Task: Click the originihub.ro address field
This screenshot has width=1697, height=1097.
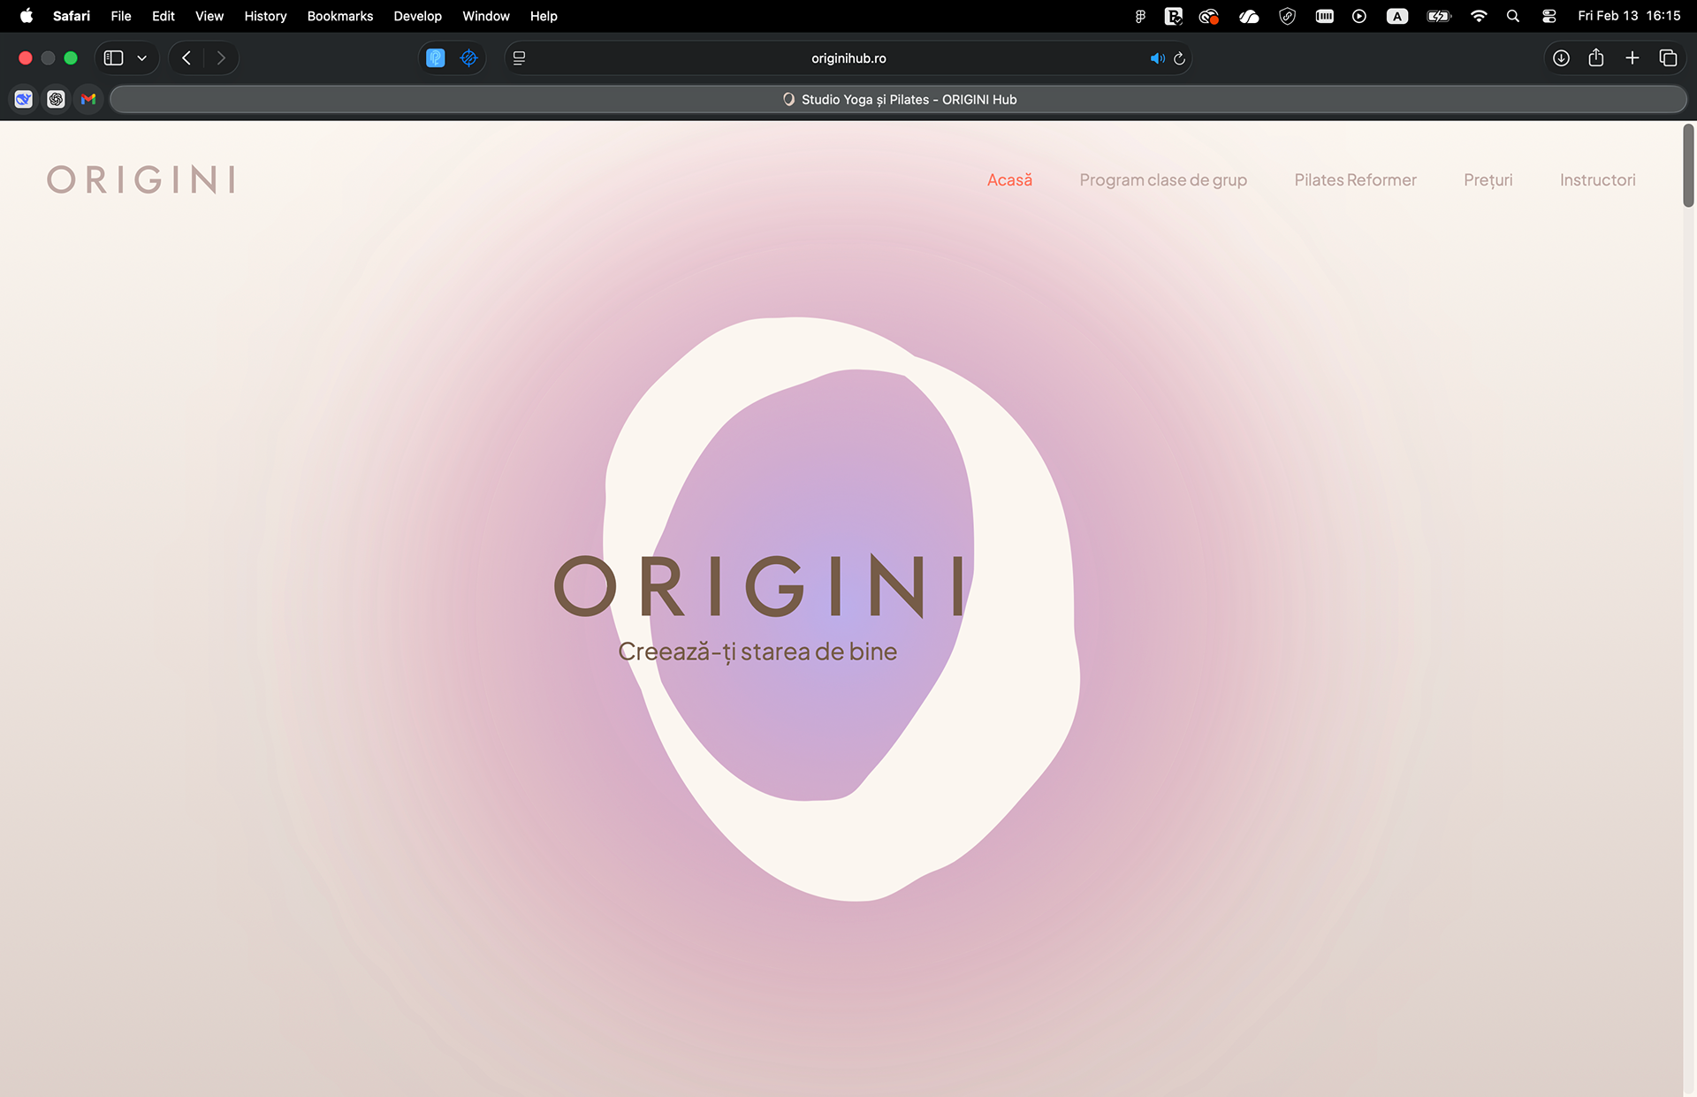Action: (848, 58)
